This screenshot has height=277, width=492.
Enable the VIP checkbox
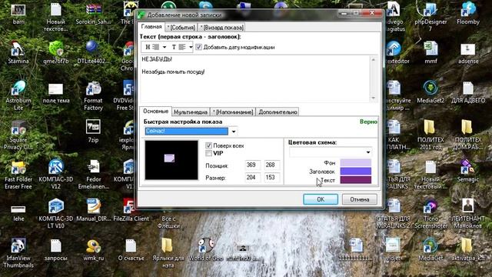pos(208,153)
